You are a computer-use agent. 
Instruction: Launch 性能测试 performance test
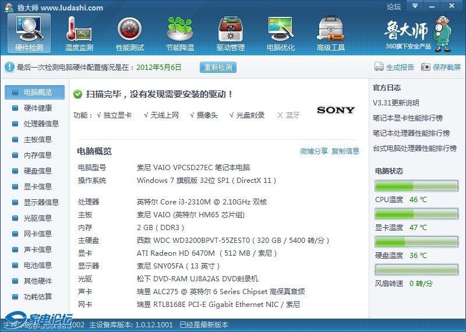coord(129,33)
